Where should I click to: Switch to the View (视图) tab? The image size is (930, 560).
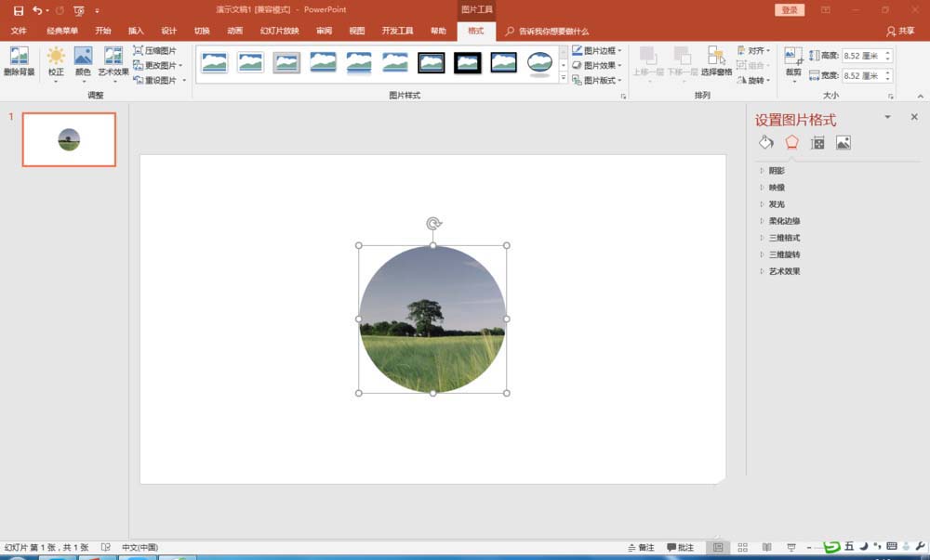357,31
